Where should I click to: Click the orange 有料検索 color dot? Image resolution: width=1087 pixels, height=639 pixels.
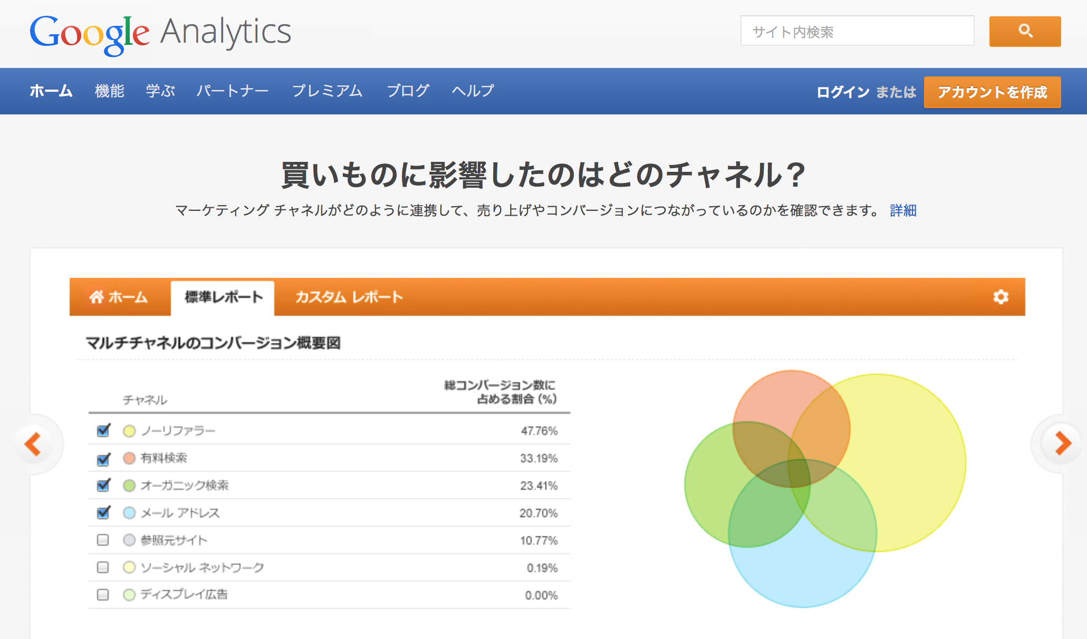click(129, 458)
